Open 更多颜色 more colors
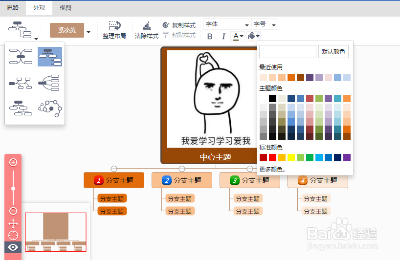400x260 pixels. 272,169
